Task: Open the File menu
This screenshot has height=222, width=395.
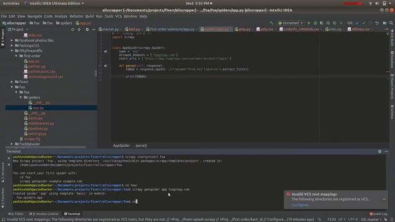Action: [x=4, y=17]
